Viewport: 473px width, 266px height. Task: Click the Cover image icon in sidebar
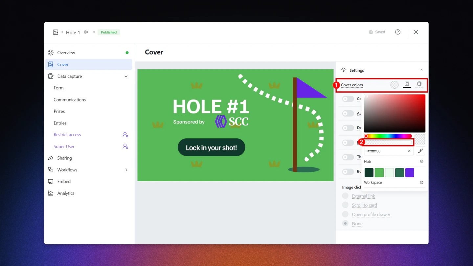point(51,64)
